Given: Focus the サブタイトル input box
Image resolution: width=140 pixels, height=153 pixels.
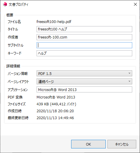Looking at the screenshot, I should click(x=84, y=45).
